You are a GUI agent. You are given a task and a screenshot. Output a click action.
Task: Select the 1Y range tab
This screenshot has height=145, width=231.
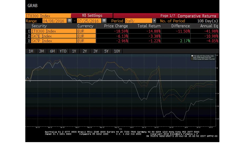tap(74, 51)
